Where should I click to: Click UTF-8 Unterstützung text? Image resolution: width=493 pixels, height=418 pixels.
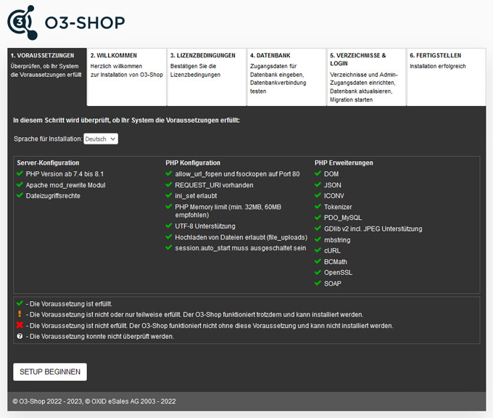click(x=205, y=226)
